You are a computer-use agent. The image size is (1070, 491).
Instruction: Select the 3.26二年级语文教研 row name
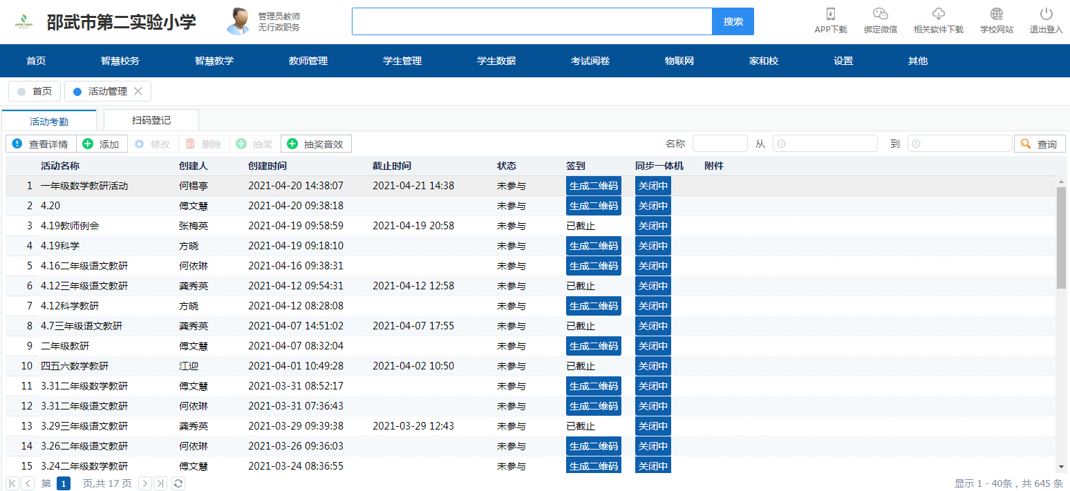tap(84, 446)
